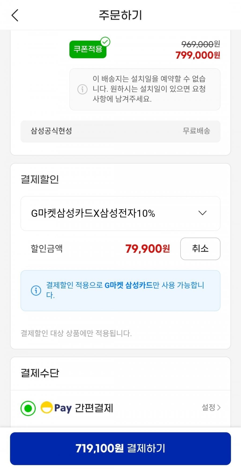
Task: Select the Pay 간편결제 radio button
Action: [28, 408]
